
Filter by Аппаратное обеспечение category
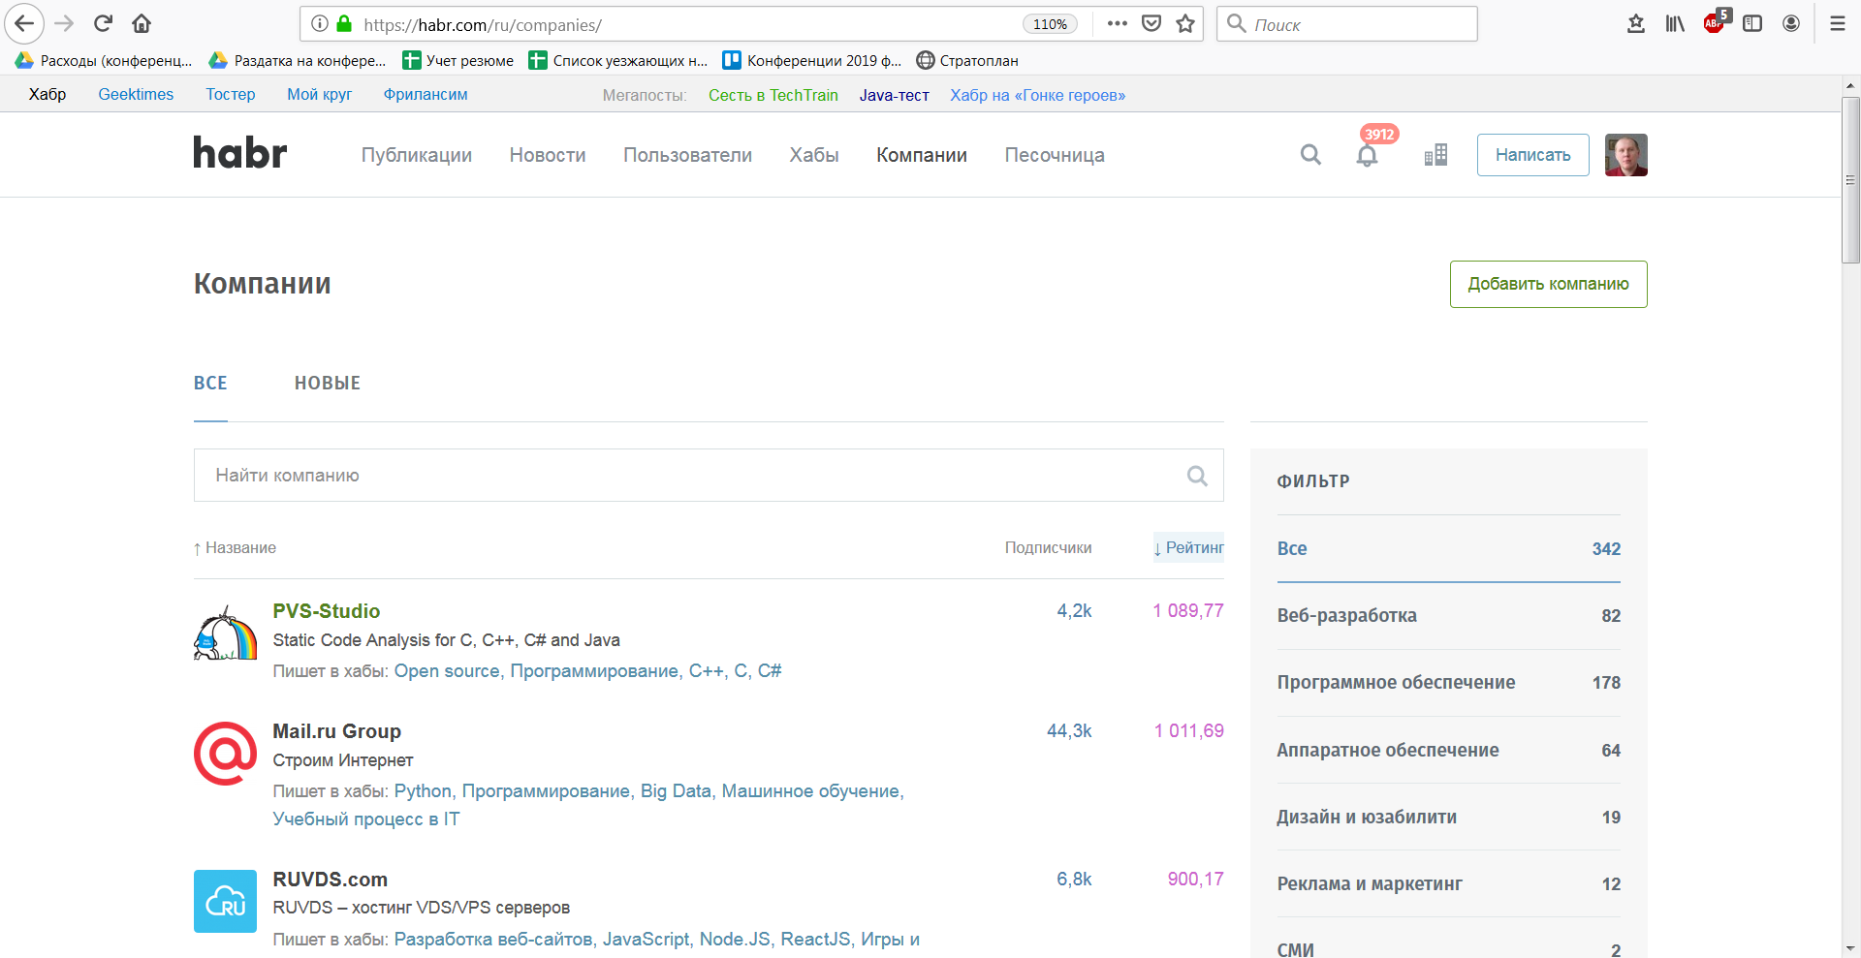pyautogui.click(x=1448, y=750)
